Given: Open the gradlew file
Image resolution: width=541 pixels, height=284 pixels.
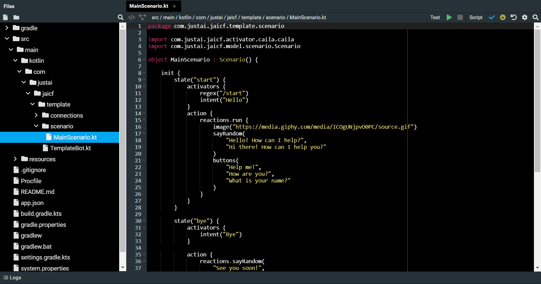Looking at the screenshot, I should click(x=31, y=236).
